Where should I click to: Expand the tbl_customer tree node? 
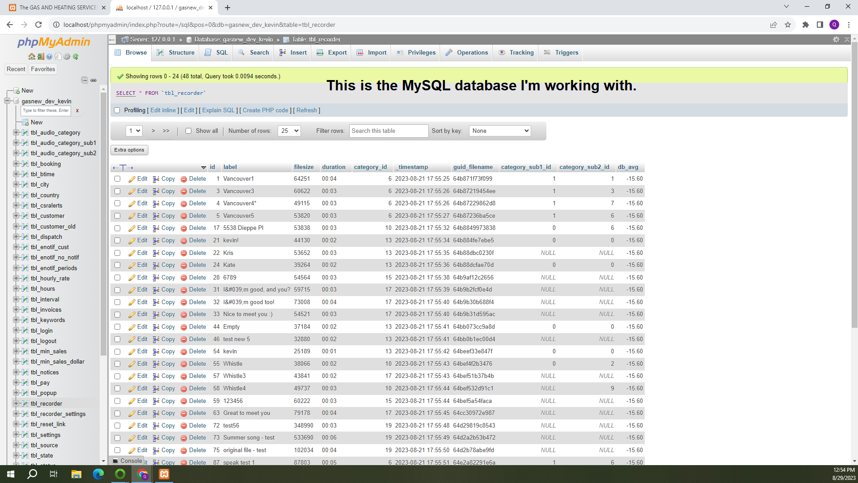pos(16,216)
